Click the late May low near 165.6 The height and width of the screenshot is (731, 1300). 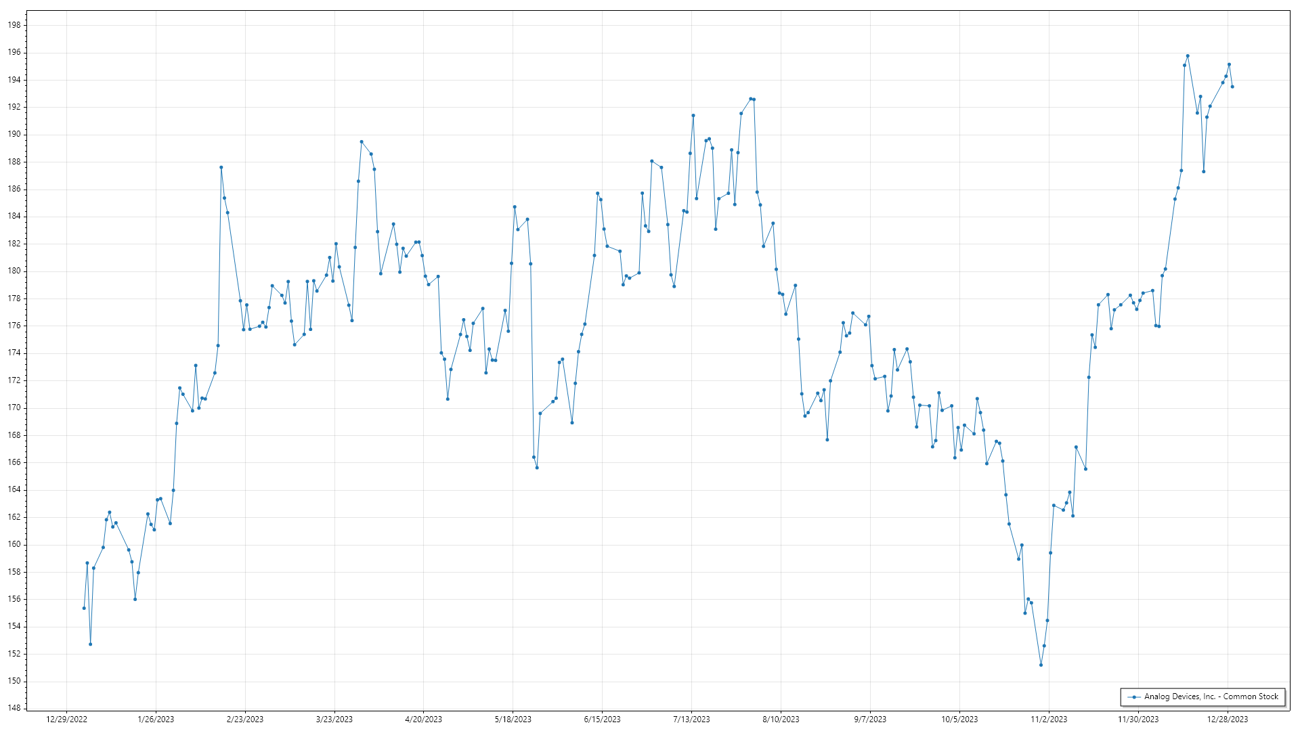click(x=537, y=468)
